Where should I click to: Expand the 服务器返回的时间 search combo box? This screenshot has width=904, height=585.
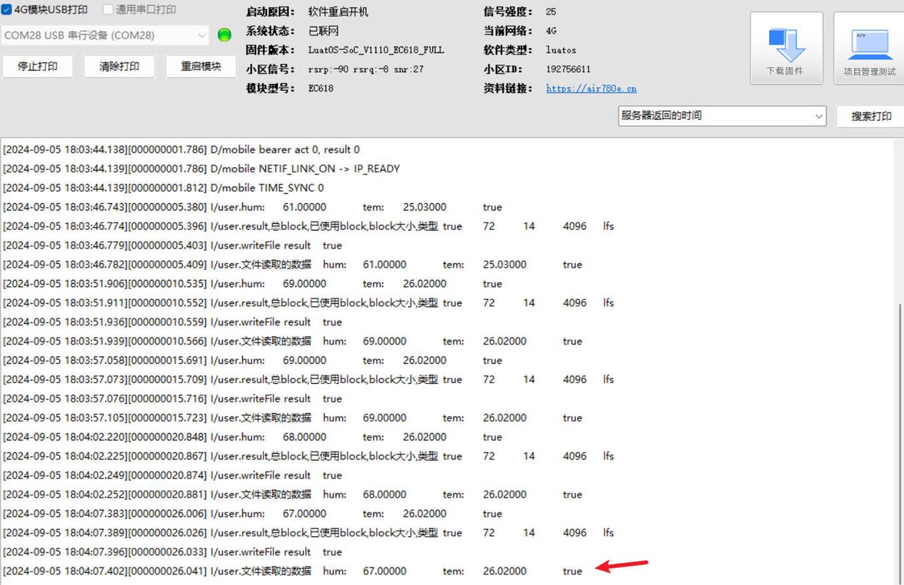click(722, 116)
